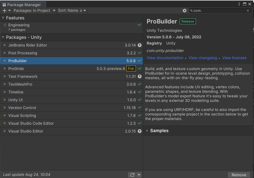This screenshot has width=254, height=178.
Task: Select the Version Control package
Action: 72,108
